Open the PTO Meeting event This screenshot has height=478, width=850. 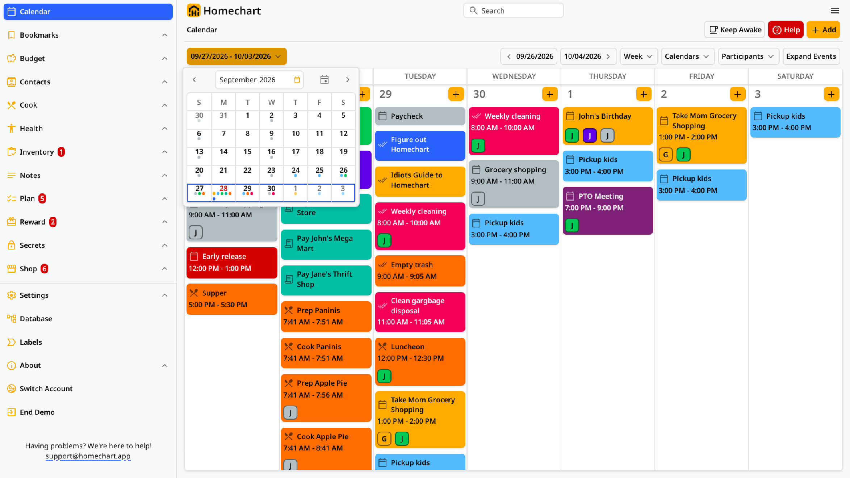point(607,210)
